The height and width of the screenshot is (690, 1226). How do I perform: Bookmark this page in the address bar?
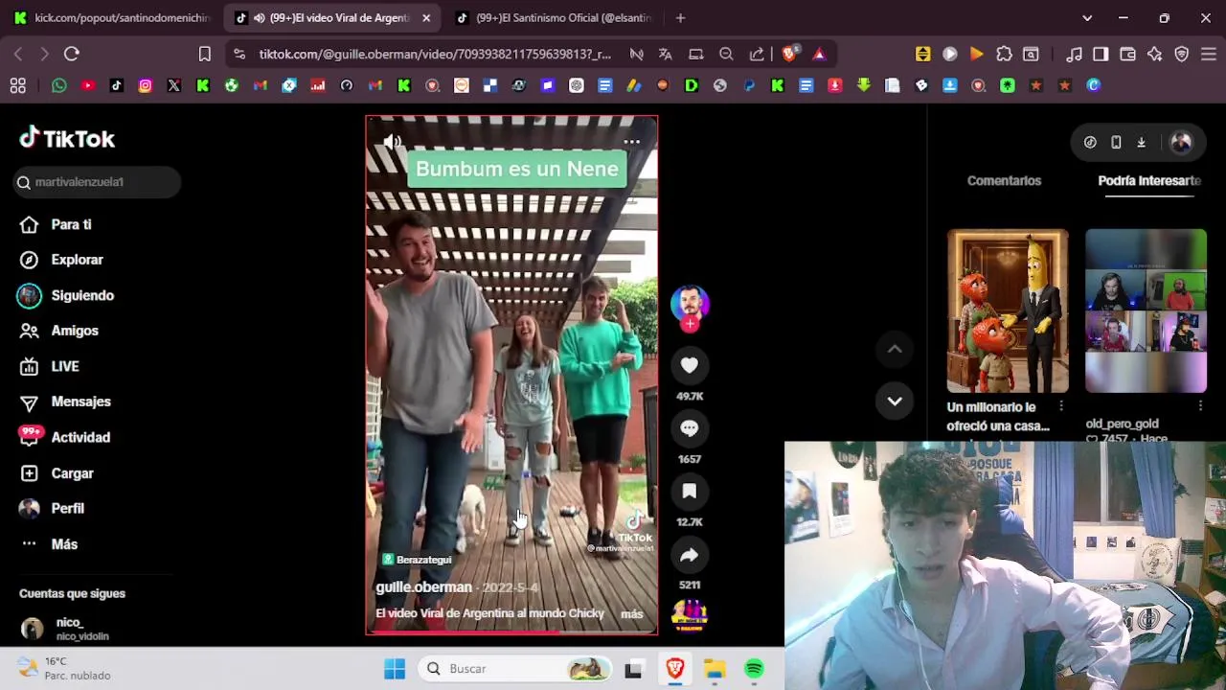[x=204, y=54]
